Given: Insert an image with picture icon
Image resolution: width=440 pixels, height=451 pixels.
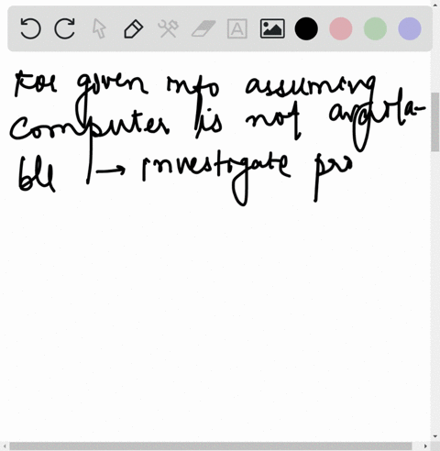Looking at the screenshot, I should coord(272,28).
